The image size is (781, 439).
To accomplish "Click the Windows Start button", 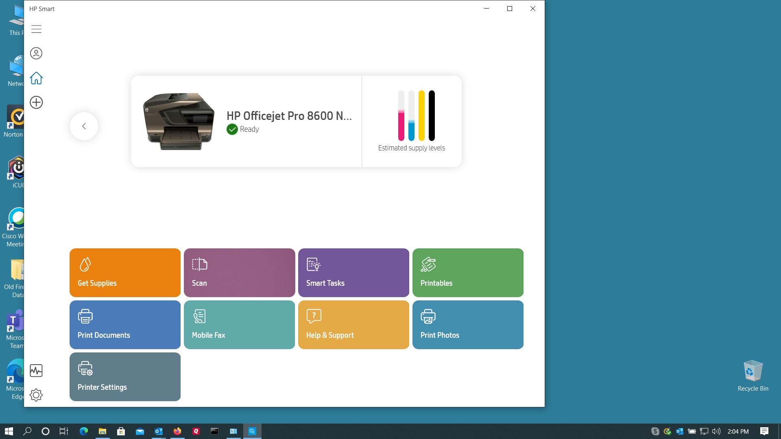I will click(9, 431).
